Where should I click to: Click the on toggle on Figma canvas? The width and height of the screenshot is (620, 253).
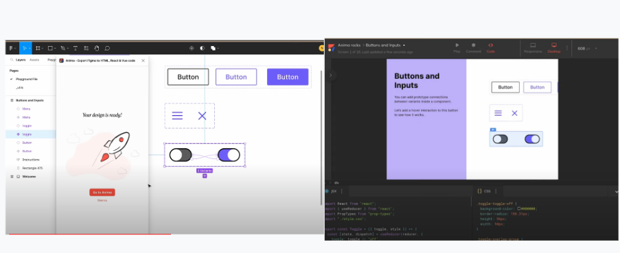tap(229, 155)
